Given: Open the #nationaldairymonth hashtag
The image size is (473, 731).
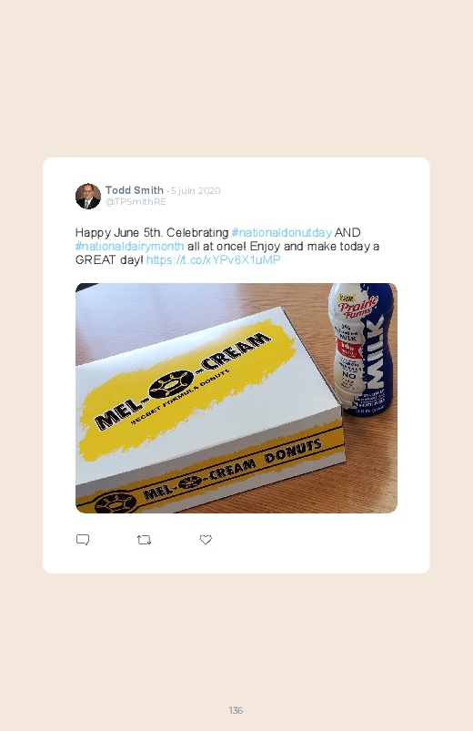Looking at the screenshot, I should (129, 246).
